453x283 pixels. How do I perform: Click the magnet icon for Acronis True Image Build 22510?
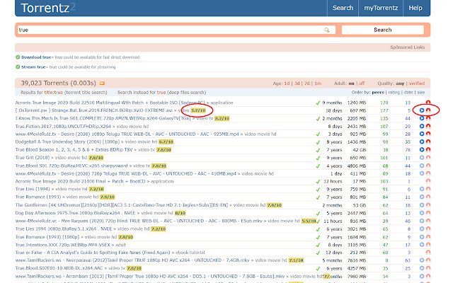click(x=428, y=103)
